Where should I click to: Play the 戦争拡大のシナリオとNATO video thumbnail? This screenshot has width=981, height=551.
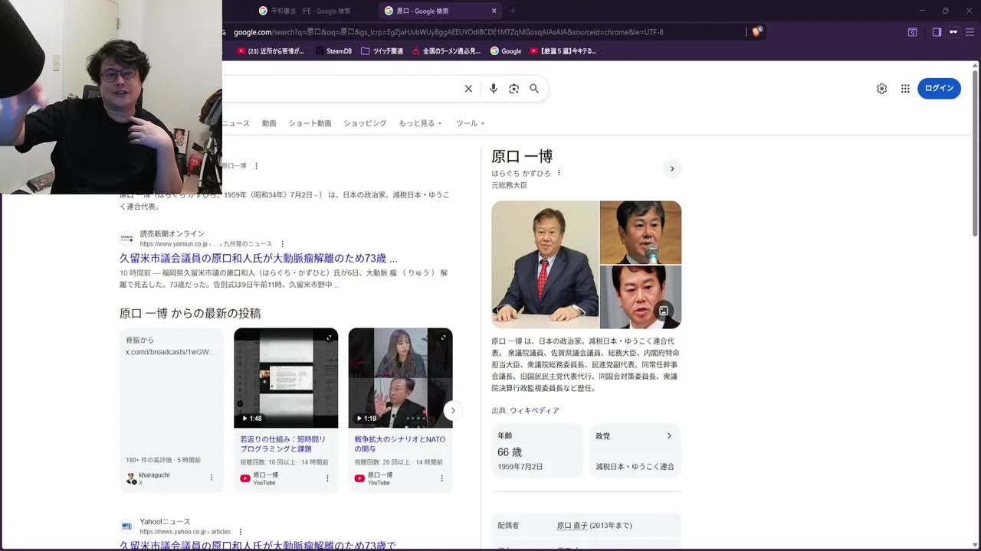400,378
